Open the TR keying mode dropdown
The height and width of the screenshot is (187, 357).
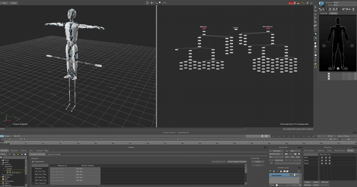click(x=276, y=157)
